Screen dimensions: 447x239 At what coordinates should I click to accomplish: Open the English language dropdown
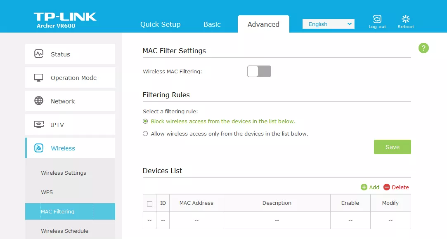[328, 24]
